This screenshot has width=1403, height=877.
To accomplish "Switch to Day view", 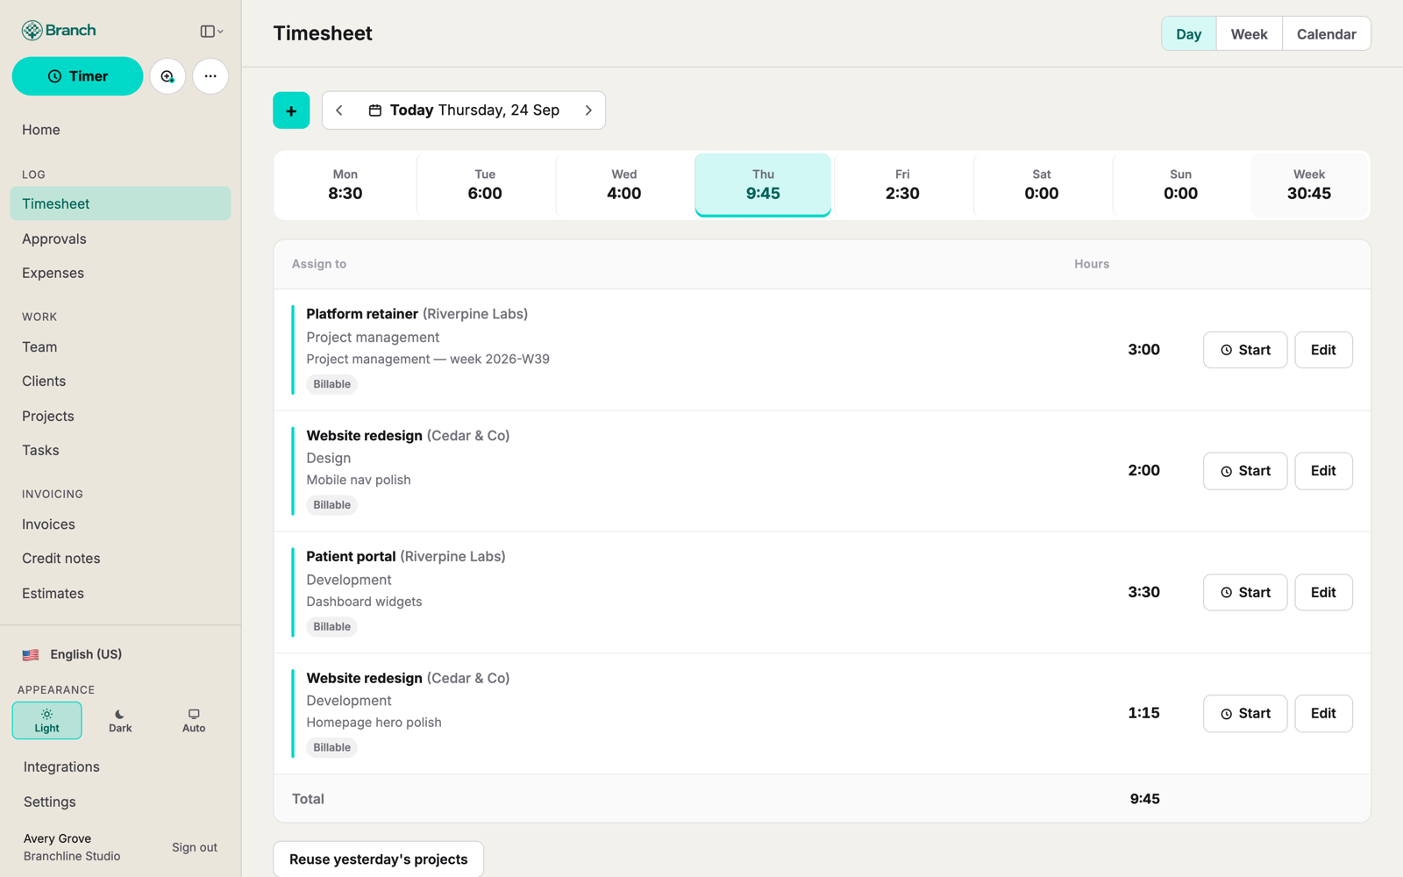I will [1189, 34].
